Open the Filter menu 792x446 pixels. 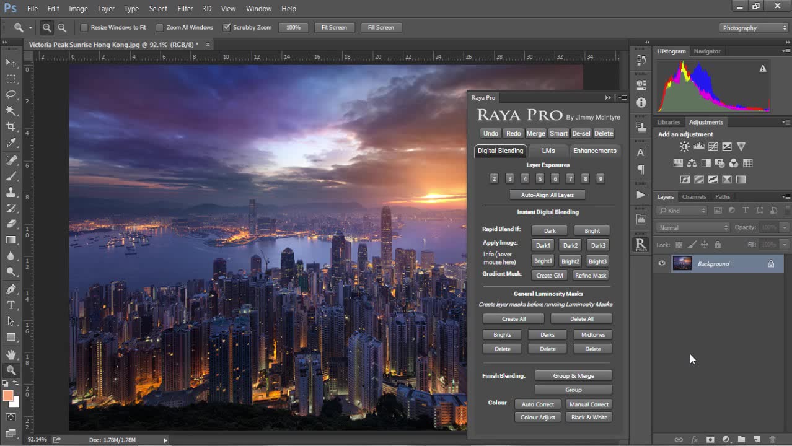185,9
